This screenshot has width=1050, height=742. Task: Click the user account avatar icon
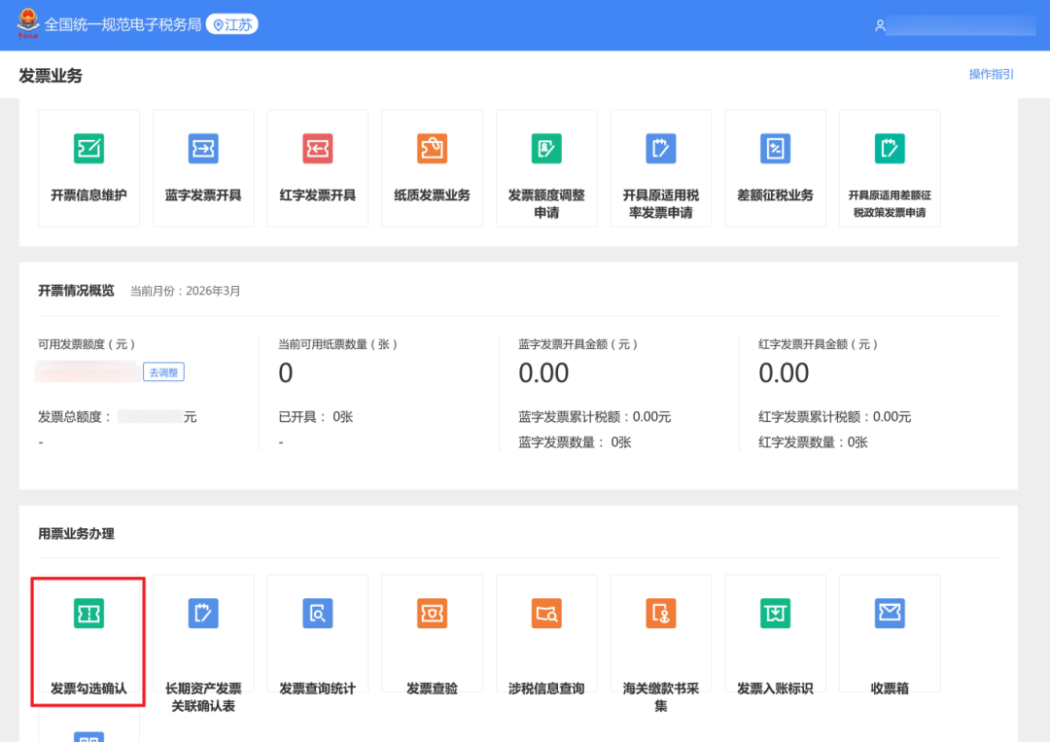pos(880,25)
